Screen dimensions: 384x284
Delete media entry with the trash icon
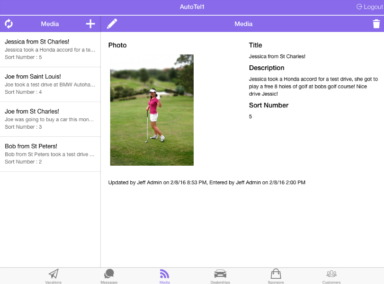376,24
